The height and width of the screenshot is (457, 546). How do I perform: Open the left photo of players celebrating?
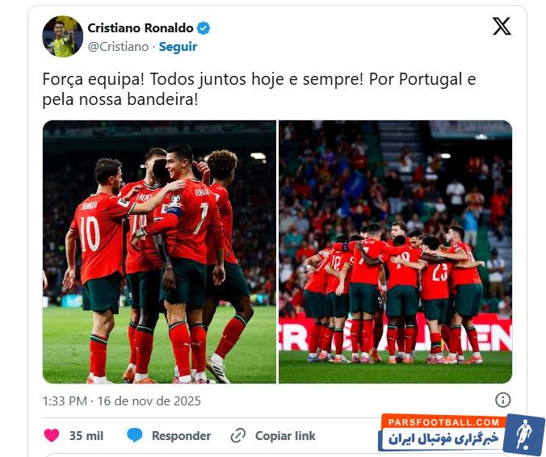point(159,252)
